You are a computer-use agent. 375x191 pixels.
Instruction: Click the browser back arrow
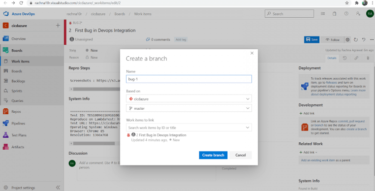pyautogui.click(x=5, y=3)
